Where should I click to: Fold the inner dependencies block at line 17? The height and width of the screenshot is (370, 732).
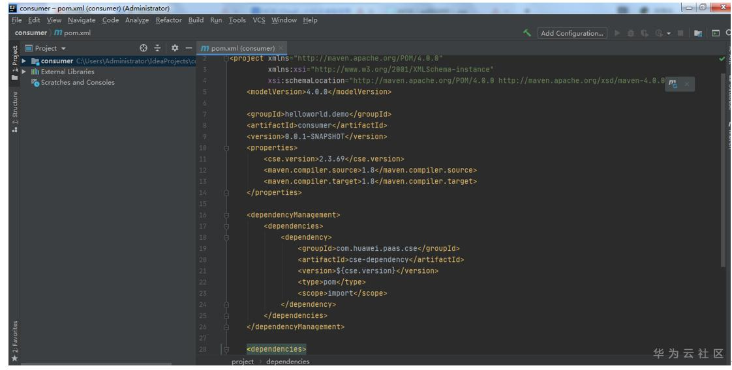click(x=226, y=226)
